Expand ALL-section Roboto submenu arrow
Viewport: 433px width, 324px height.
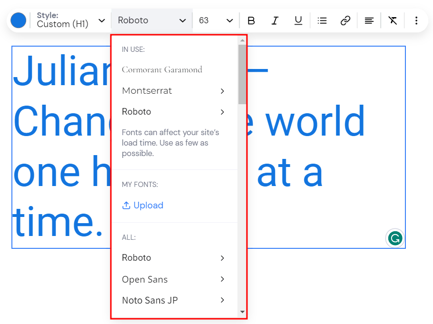pyautogui.click(x=222, y=258)
